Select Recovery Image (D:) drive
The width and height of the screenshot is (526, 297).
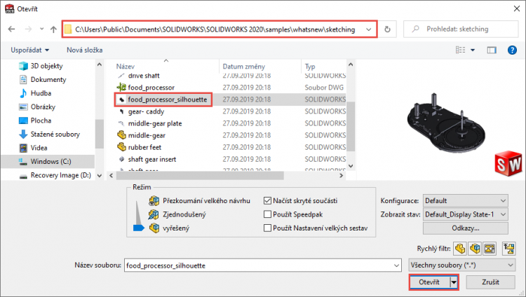[x=55, y=175]
